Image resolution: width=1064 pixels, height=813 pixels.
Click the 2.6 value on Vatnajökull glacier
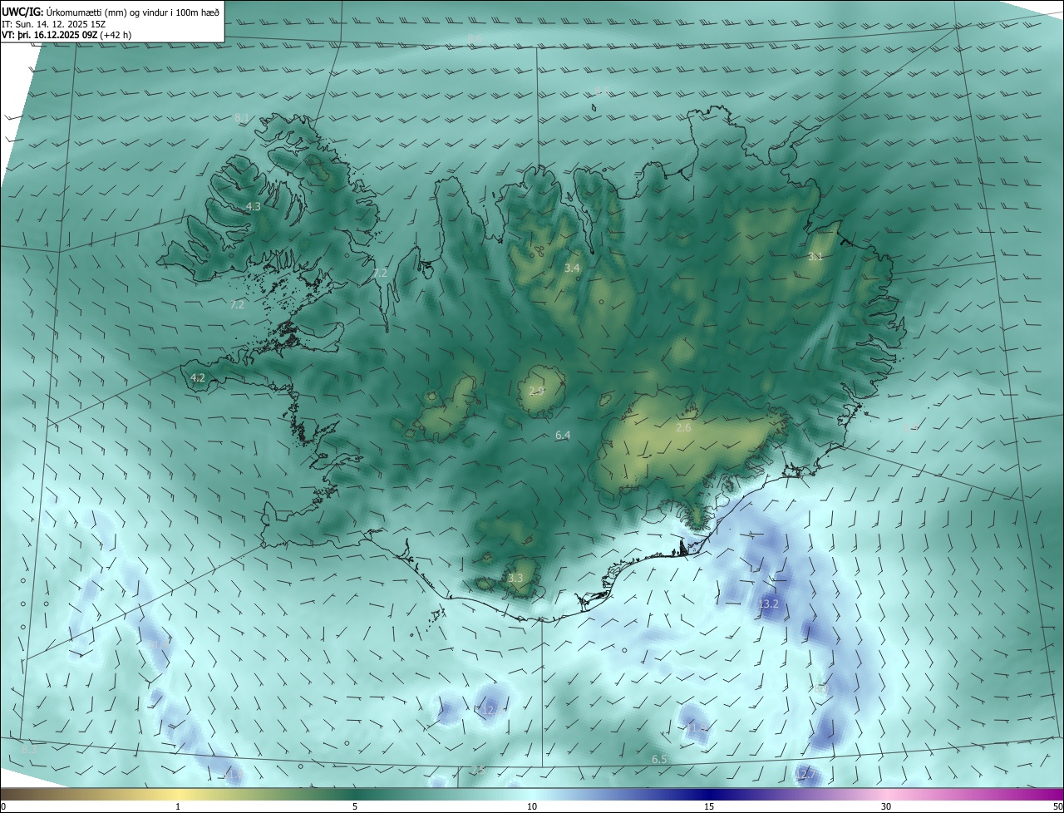683,427
